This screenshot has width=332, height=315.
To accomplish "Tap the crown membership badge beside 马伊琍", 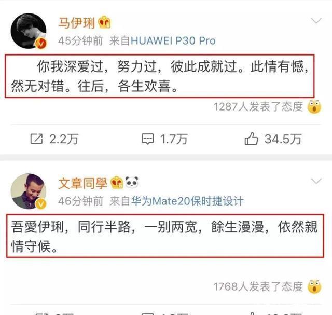I will 104,22.
